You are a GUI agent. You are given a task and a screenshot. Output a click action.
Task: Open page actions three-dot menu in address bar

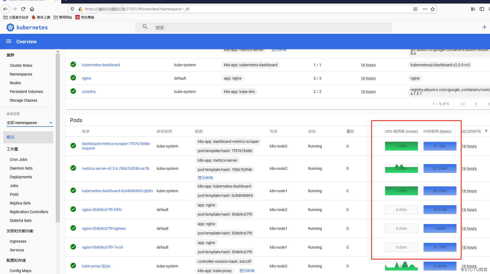(425, 9)
